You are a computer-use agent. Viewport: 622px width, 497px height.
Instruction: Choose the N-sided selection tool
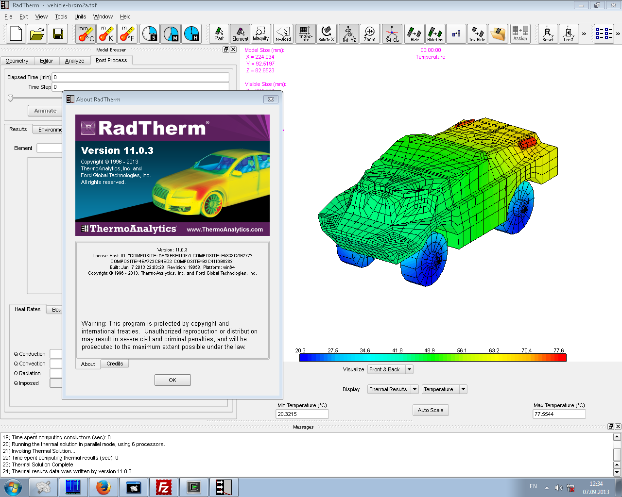click(283, 34)
